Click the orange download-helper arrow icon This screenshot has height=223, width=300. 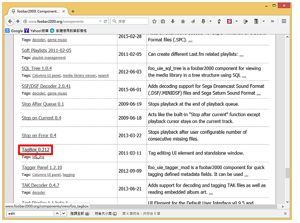pos(203,21)
